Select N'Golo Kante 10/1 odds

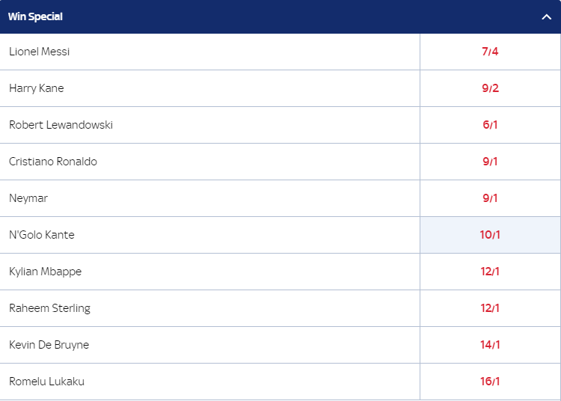pos(490,235)
